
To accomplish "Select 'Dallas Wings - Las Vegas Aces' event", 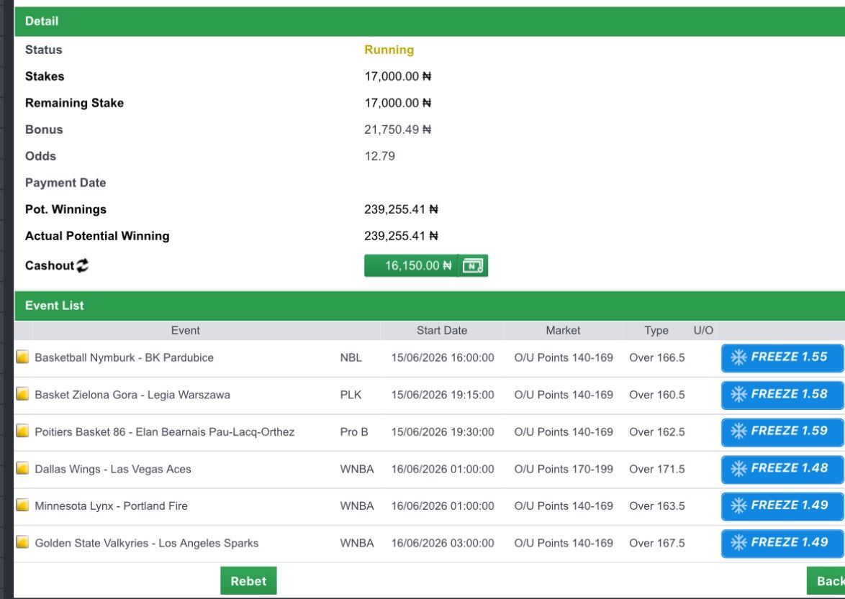I will [112, 469].
